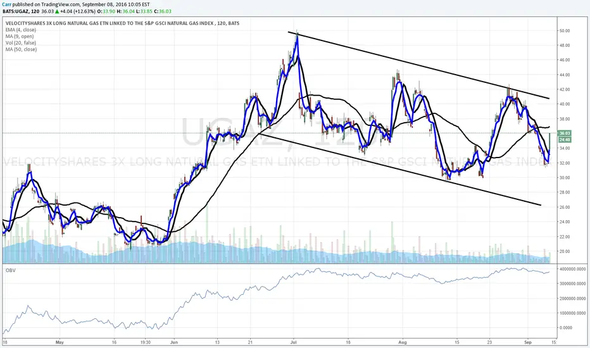Open the Carr author link
Viewport: 590px width, 348px height.
[7, 4]
